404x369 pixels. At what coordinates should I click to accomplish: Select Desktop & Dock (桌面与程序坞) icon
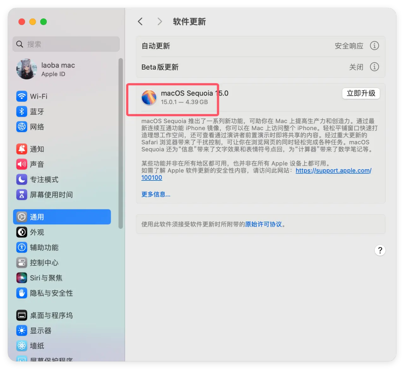coord(22,315)
